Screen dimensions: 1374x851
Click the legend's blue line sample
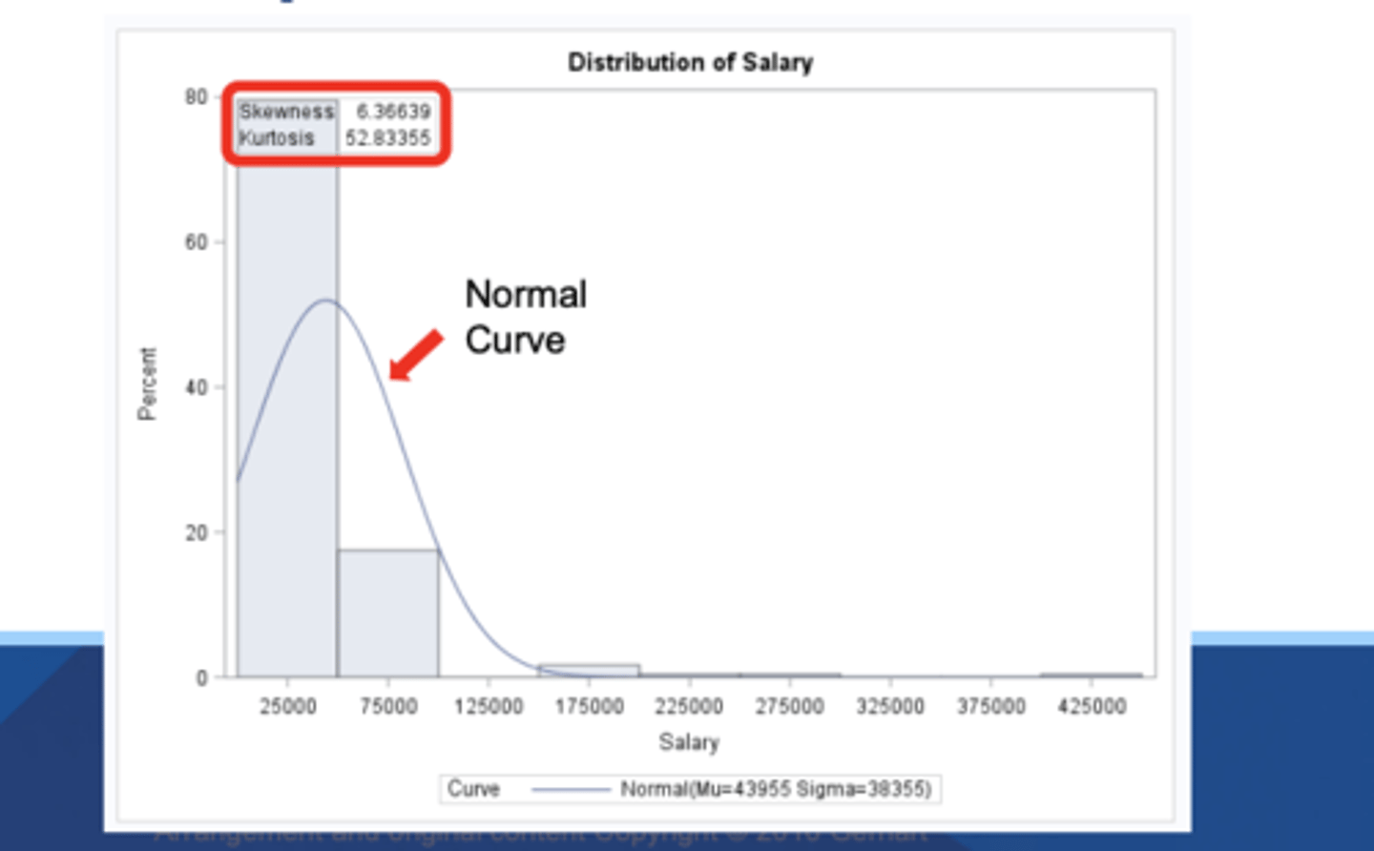pyautogui.click(x=571, y=790)
